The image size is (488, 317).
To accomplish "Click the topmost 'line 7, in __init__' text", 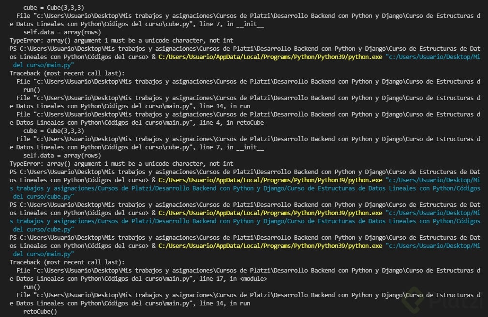I will pos(232,24).
